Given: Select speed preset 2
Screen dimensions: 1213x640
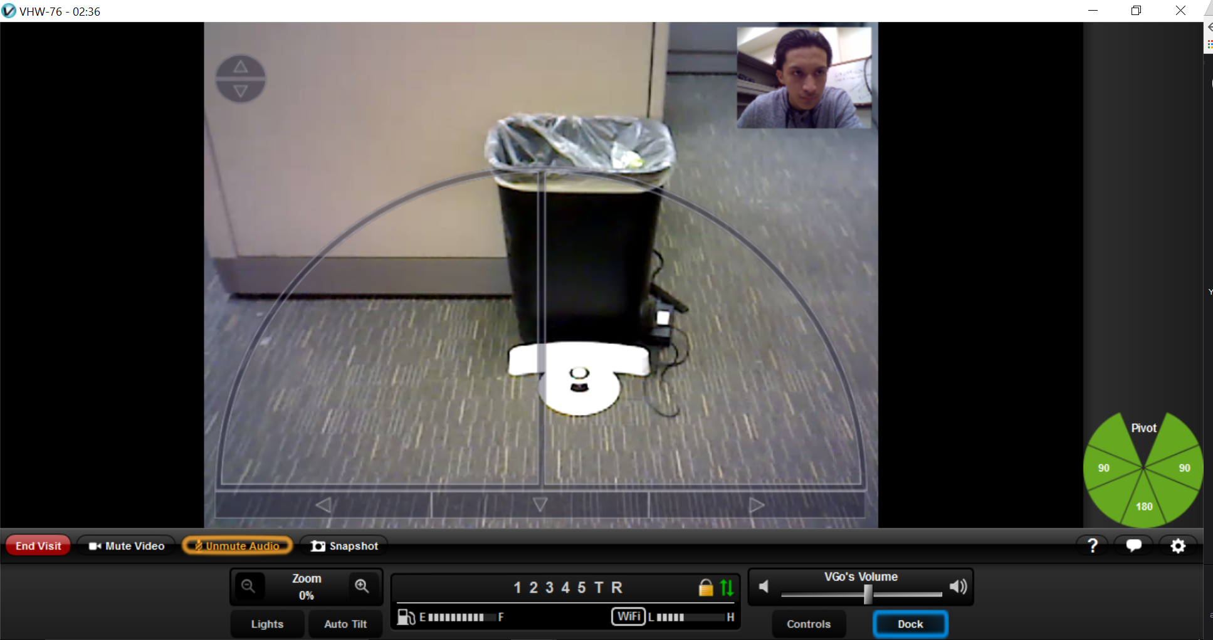Looking at the screenshot, I should 533,588.
